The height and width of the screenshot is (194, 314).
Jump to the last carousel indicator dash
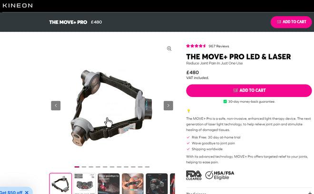click(147, 167)
